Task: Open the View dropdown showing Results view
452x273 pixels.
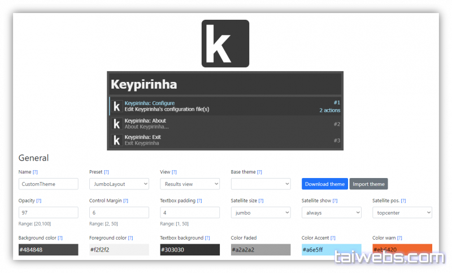Action: (190, 184)
